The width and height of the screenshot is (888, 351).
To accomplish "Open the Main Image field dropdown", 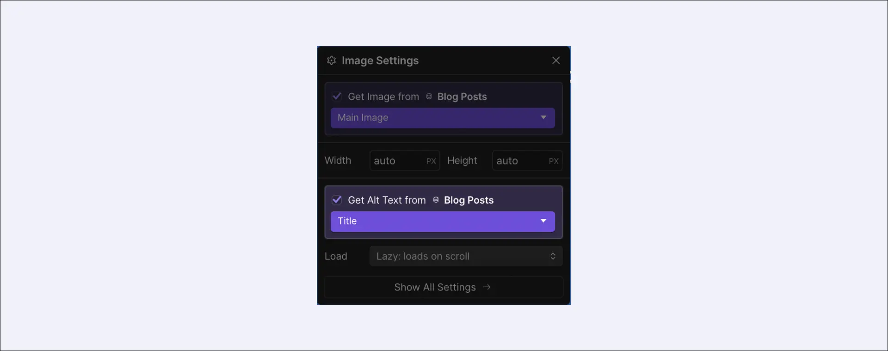I will tap(443, 118).
